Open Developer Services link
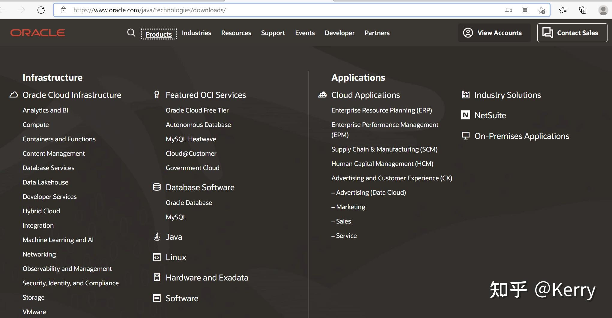The width and height of the screenshot is (612, 318). click(50, 196)
